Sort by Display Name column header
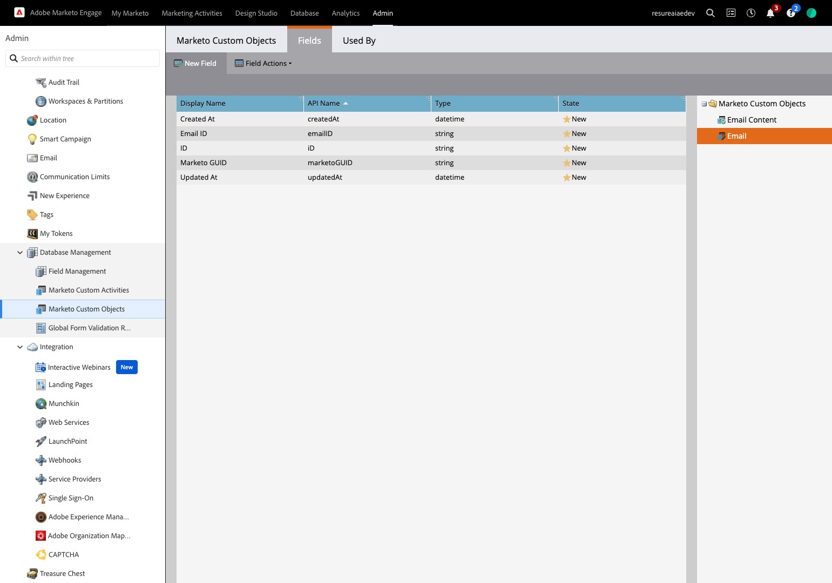 coord(240,103)
